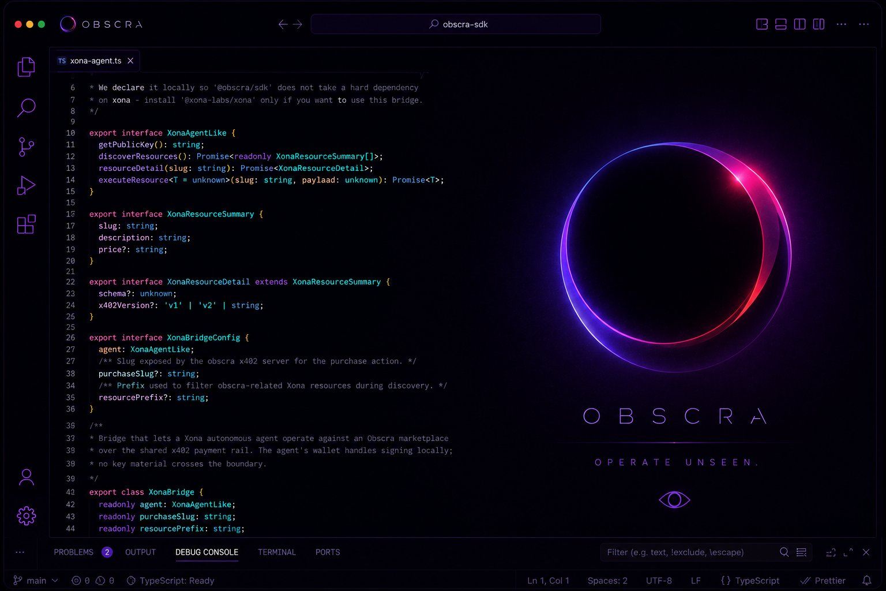Image resolution: width=886 pixels, height=591 pixels.
Task: Toggle the primary sidebar layout icon
Action: pos(762,24)
